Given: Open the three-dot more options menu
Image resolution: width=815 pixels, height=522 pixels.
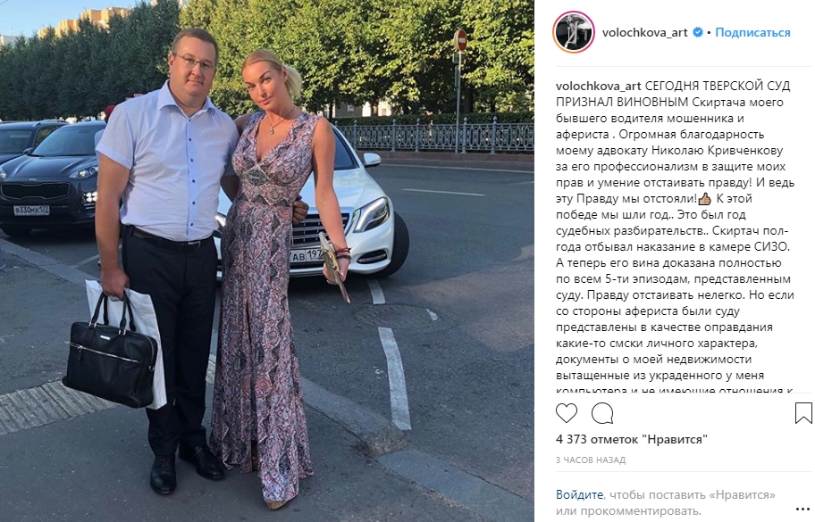Looking at the screenshot, I should click(x=802, y=508).
